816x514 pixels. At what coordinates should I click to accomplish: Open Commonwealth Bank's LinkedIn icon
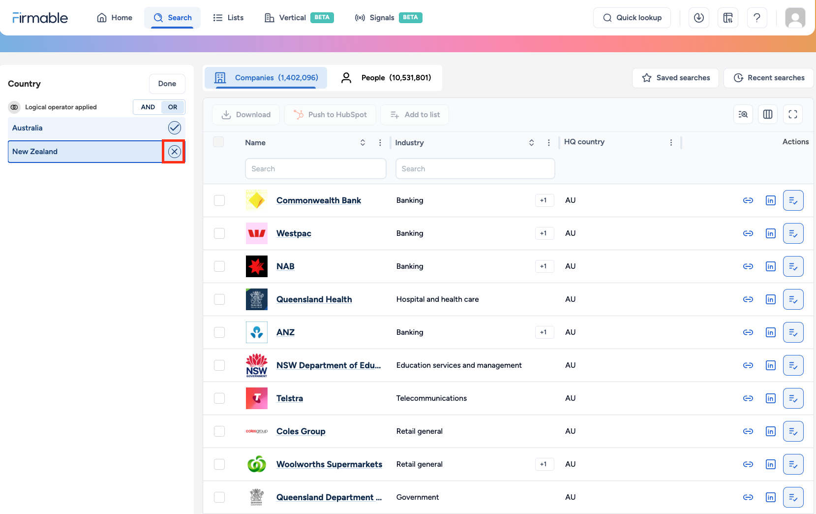point(770,200)
